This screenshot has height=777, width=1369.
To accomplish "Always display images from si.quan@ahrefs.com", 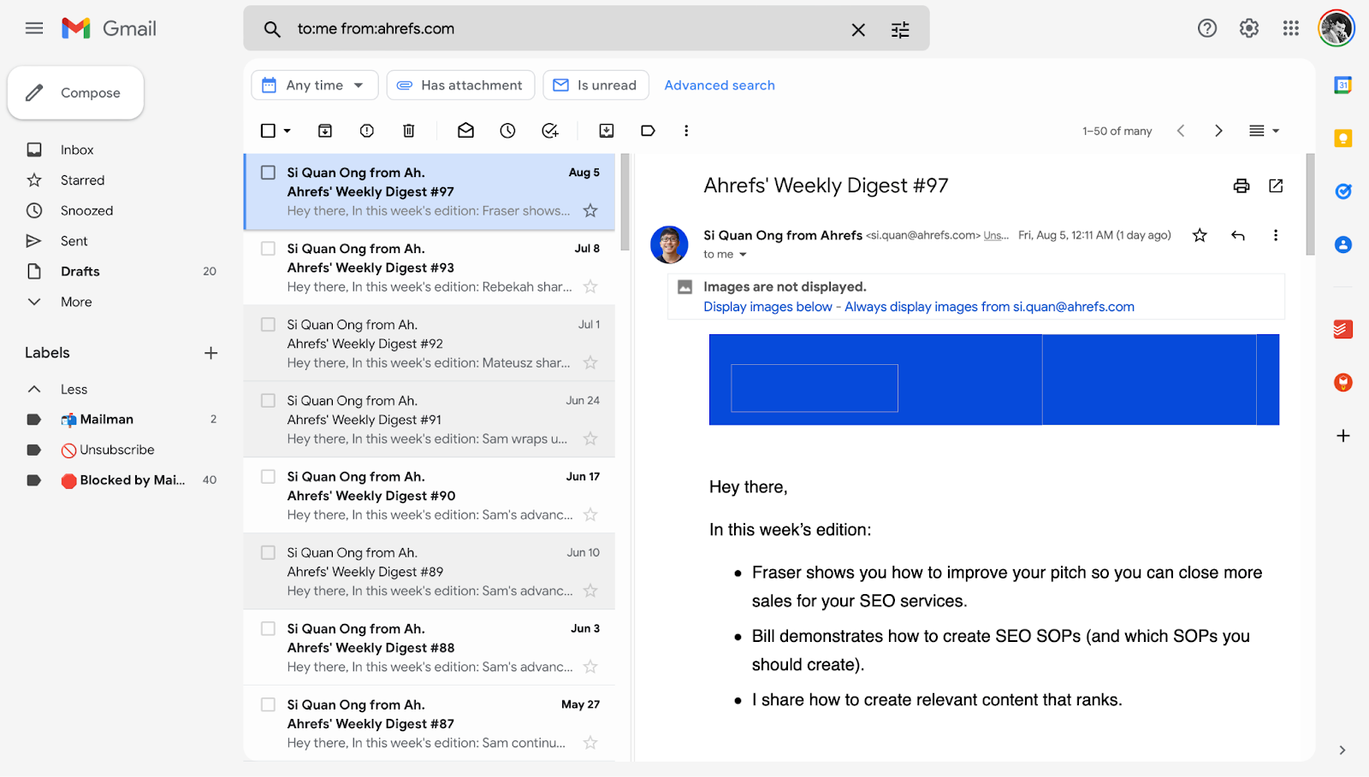I will 989,307.
